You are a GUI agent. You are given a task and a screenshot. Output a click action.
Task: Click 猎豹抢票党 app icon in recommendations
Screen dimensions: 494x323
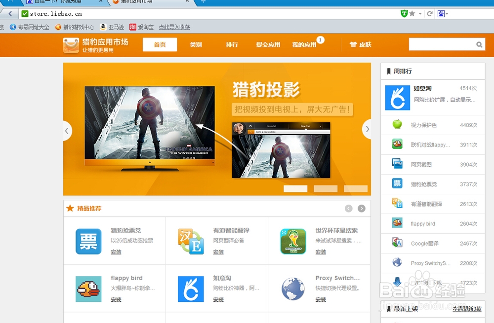click(88, 242)
